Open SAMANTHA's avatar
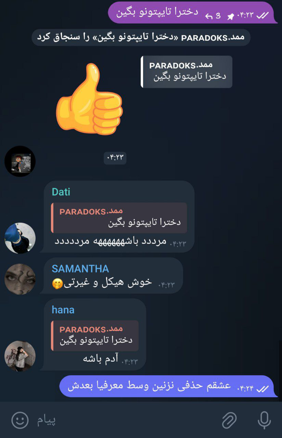The image size is (282, 438). [20, 279]
